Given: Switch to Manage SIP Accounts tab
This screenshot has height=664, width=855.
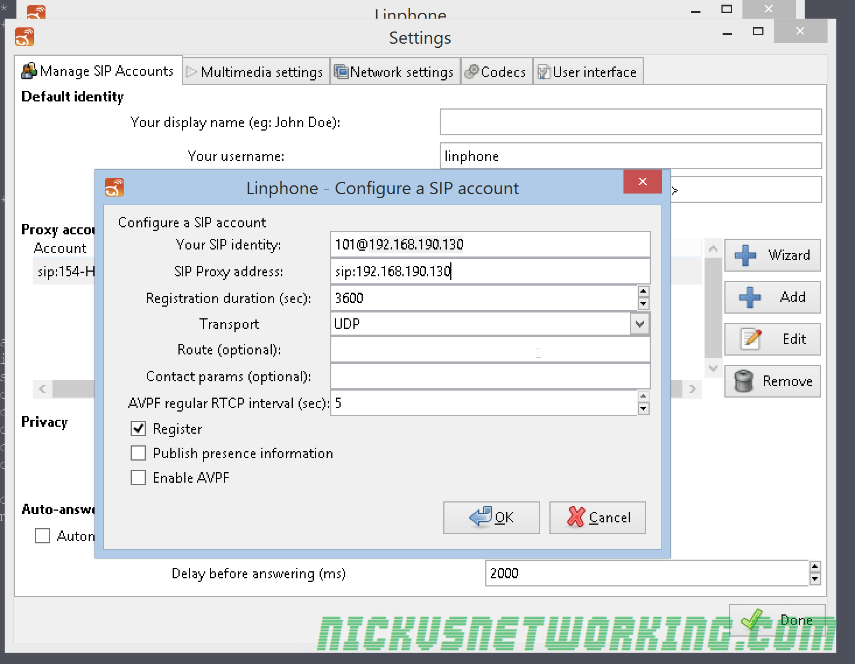Looking at the screenshot, I should click(98, 71).
